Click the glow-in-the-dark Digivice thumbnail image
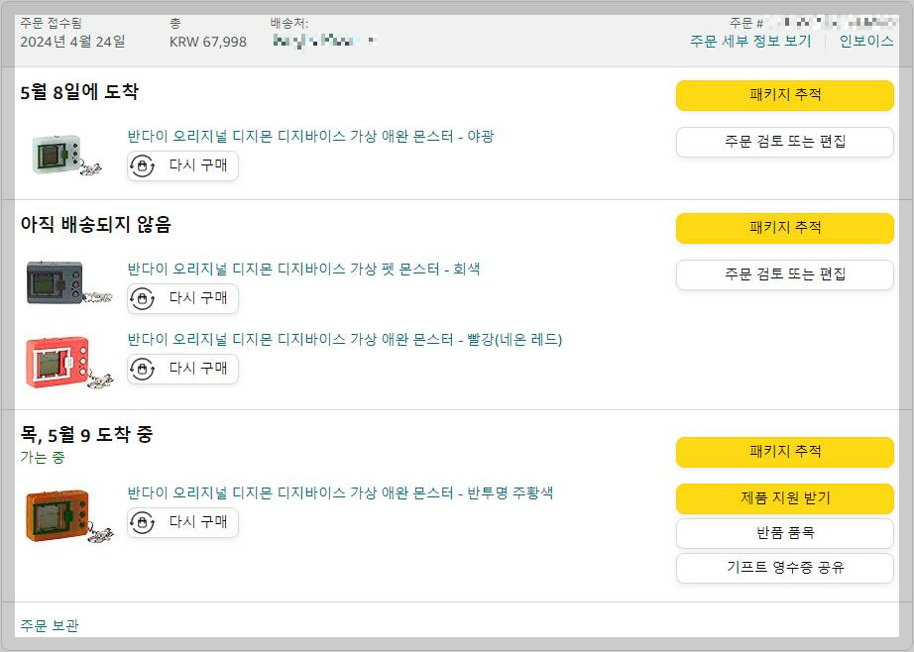 tap(55, 154)
